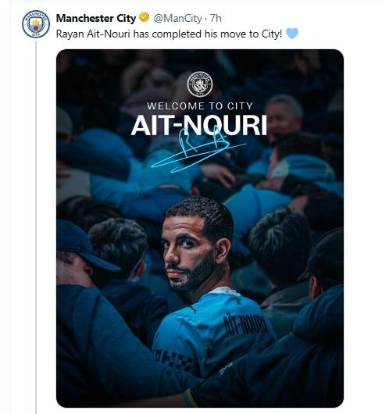
Task: Open the Welcome to City image
Action: pyautogui.click(x=200, y=228)
